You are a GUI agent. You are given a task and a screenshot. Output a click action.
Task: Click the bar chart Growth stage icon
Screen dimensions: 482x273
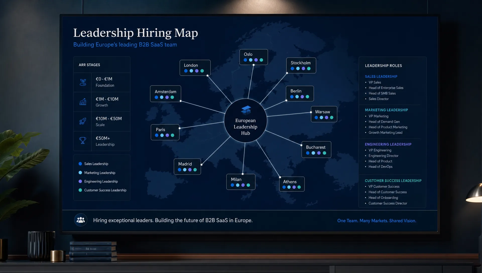tap(83, 102)
